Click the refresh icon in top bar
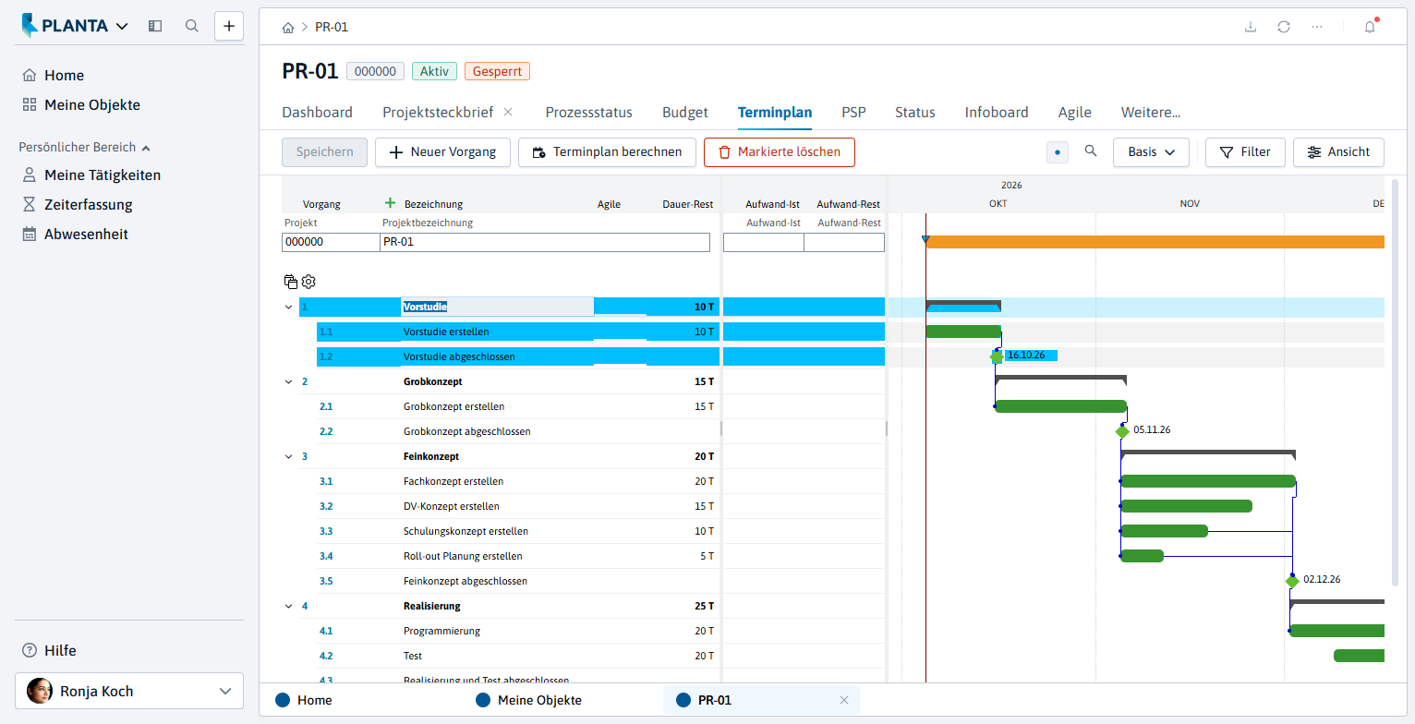Screen dimensions: 1415x724 point(1284,27)
